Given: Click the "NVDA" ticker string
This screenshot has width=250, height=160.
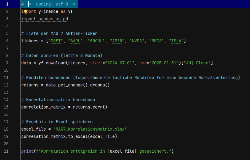Looking at the screenshot, I should click(x=137, y=41).
